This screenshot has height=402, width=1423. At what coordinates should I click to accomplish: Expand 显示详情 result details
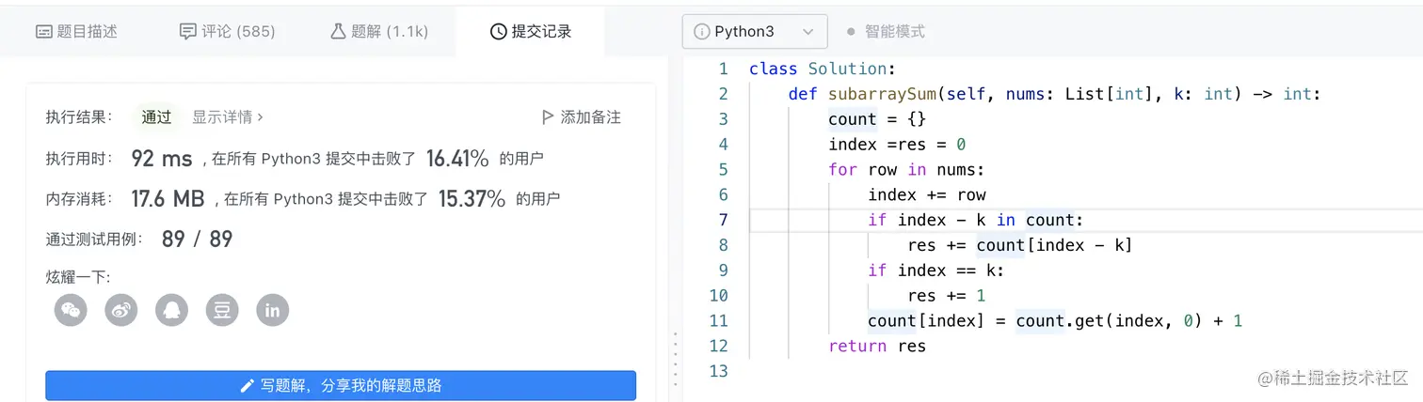pos(228,117)
